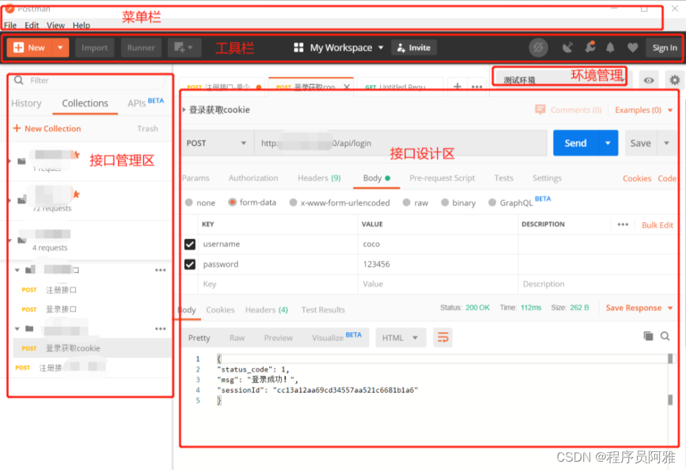Open the 测试环境 environment dropdown
Image resolution: width=686 pixels, height=470 pixels.
pyautogui.click(x=562, y=80)
